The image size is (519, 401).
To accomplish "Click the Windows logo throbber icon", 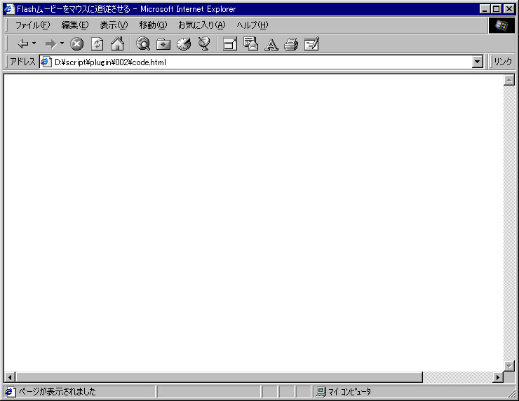I will (501, 25).
